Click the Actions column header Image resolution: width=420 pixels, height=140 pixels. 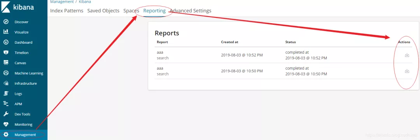[x=404, y=42]
